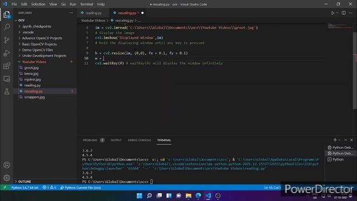
Task: Open the Selection menu
Action: pyautogui.click(x=38, y=4)
